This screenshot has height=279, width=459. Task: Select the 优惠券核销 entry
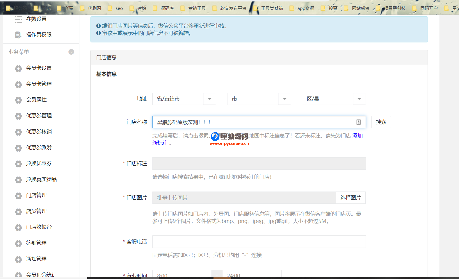coord(39,132)
